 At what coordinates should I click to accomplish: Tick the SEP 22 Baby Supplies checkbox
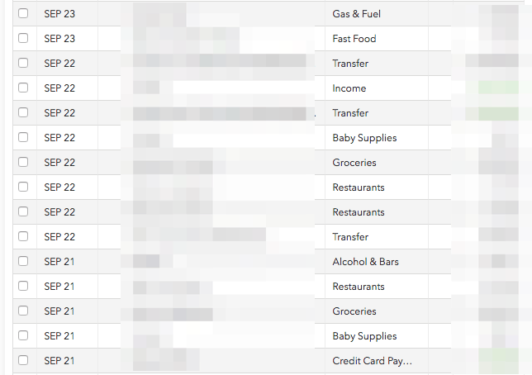tap(23, 137)
